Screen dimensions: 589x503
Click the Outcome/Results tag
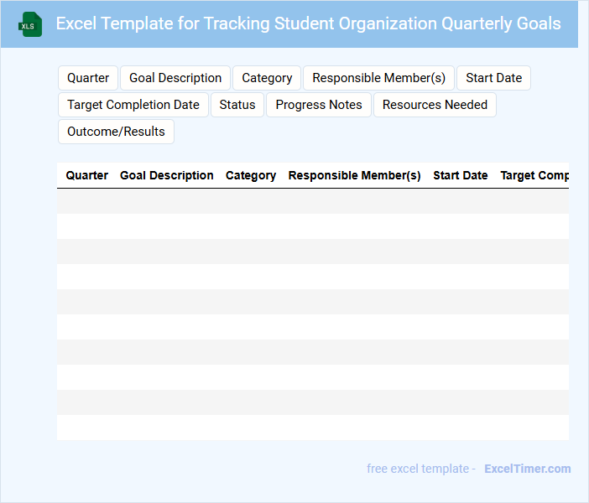pos(116,132)
